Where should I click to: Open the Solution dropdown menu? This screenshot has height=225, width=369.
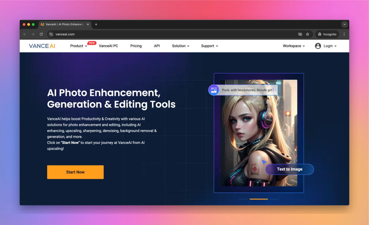click(181, 46)
